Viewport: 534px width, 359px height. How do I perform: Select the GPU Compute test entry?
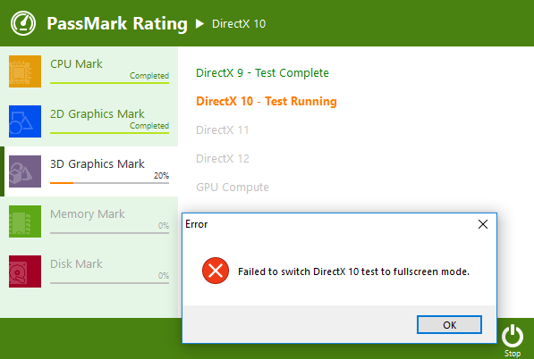pyautogui.click(x=233, y=187)
